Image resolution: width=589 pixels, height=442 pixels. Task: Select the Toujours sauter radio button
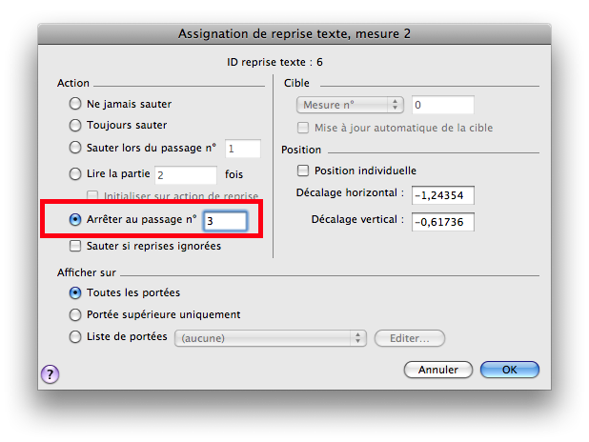[x=76, y=125]
